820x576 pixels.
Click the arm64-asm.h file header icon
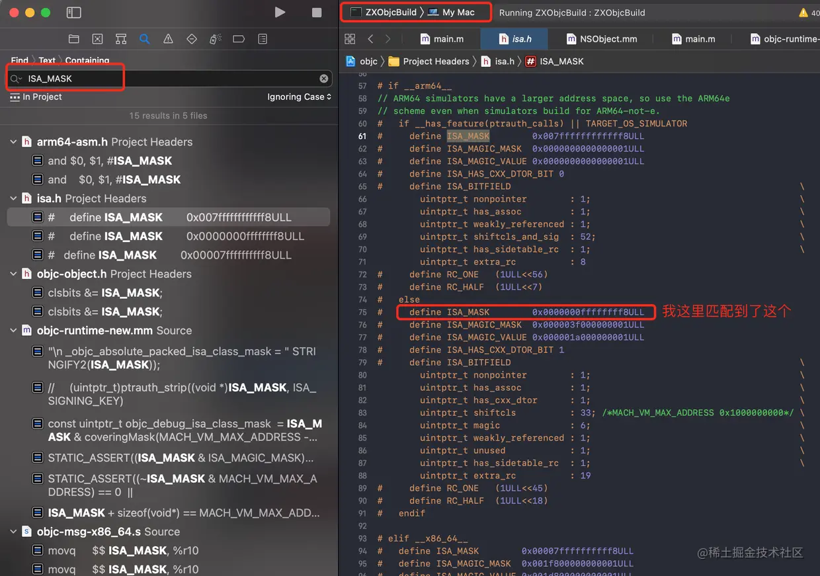pos(26,142)
